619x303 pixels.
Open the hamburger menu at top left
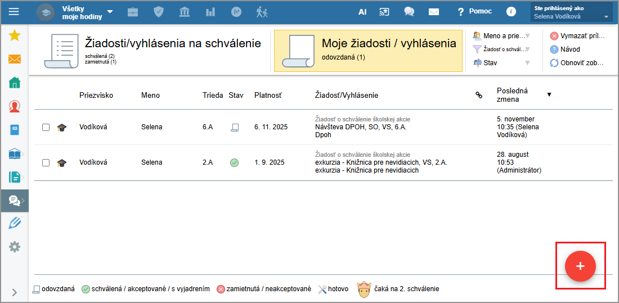click(14, 12)
